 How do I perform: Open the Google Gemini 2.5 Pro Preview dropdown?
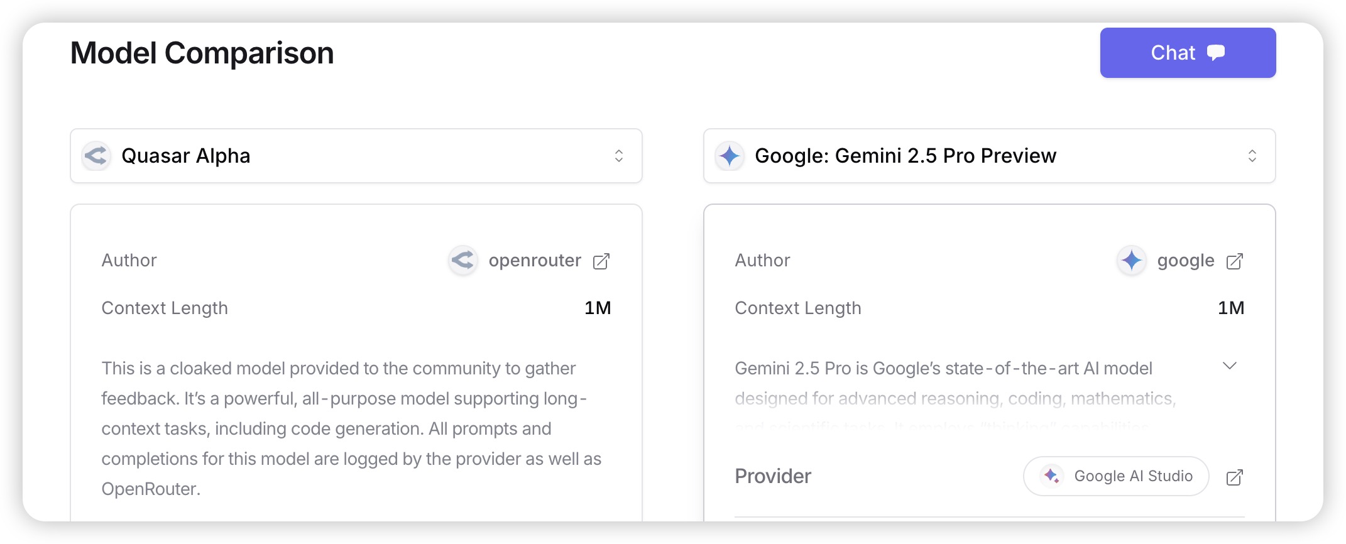tap(990, 156)
